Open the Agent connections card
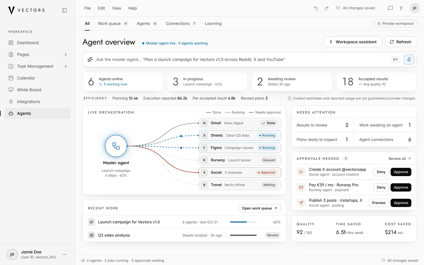Image resolution: width=424 pixels, height=265 pixels. pyautogui.click(x=385, y=140)
